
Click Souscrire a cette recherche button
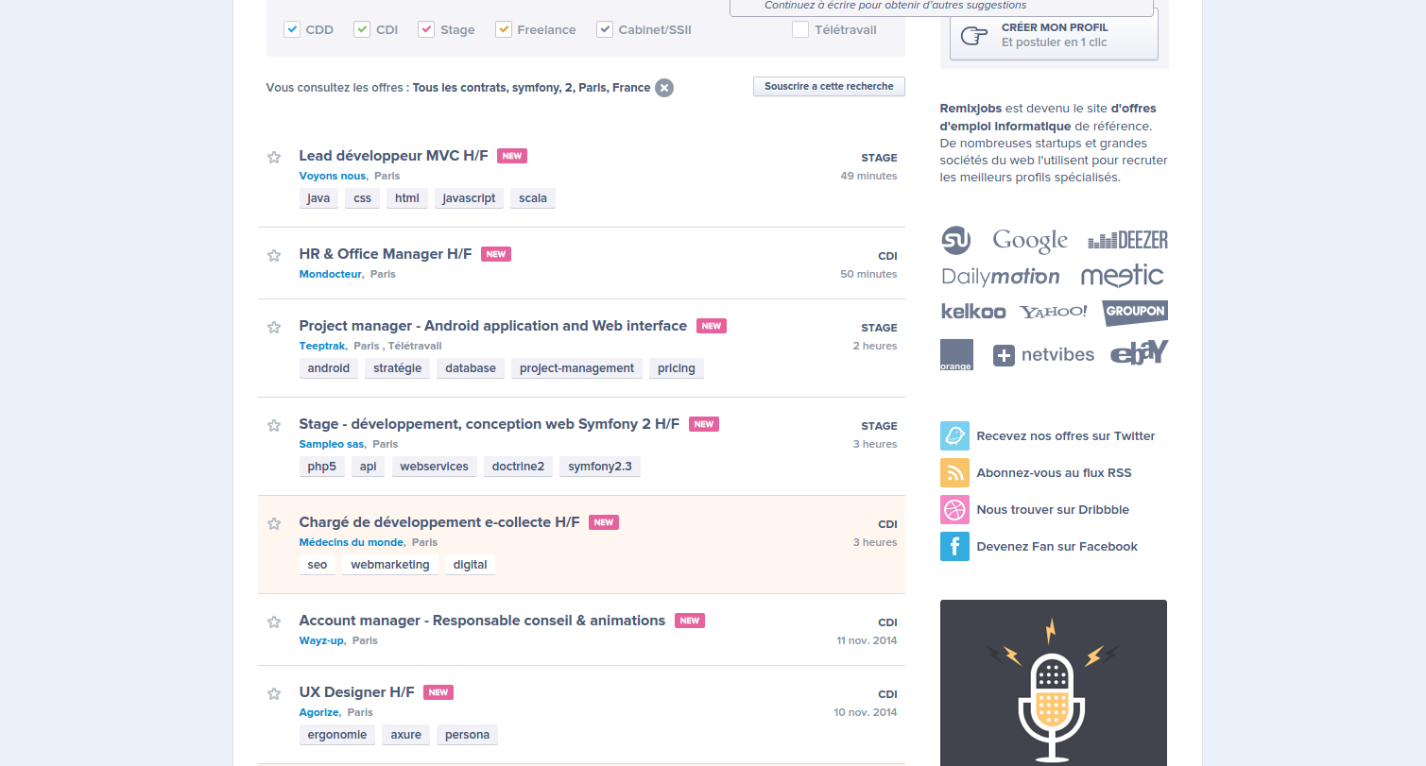(829, 86)
